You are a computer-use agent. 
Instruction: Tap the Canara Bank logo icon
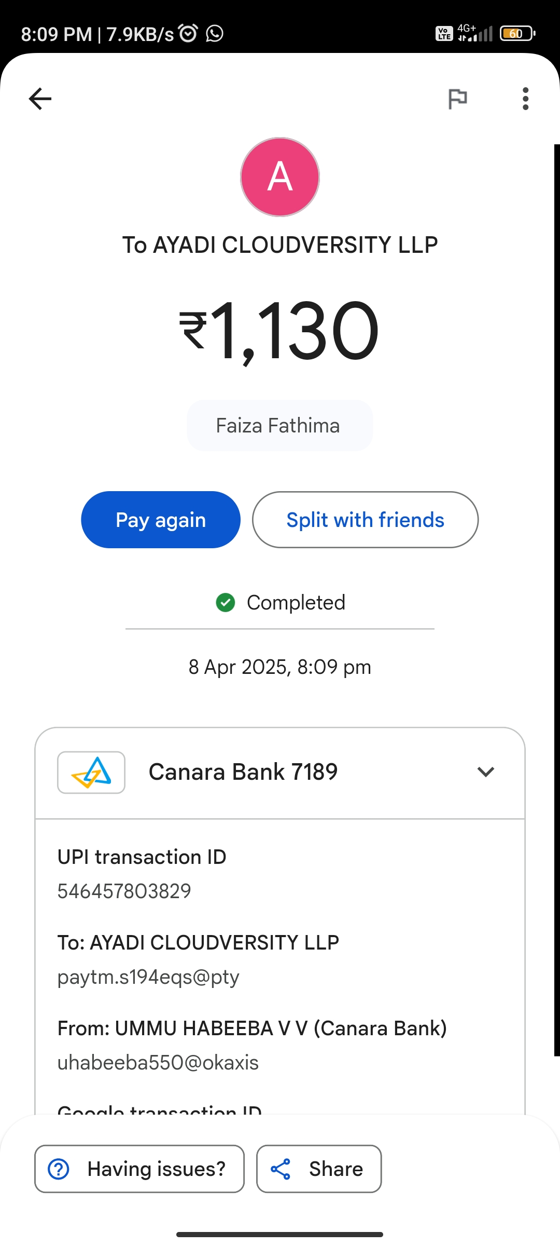pos(91,772)
